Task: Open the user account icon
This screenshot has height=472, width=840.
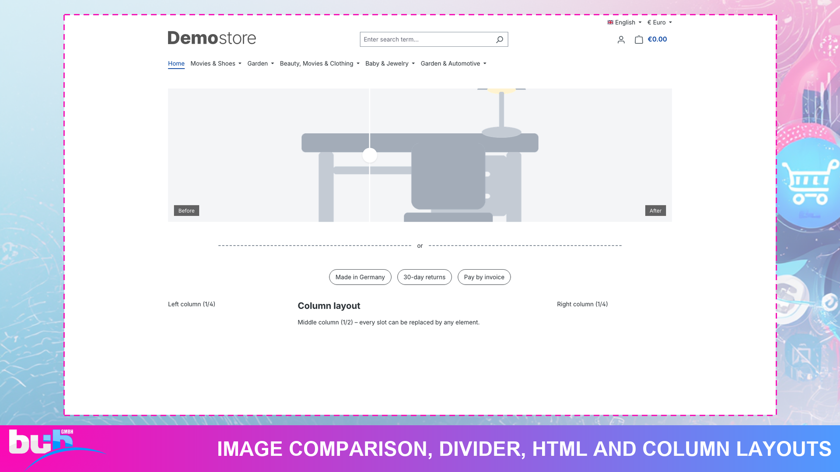Action: (x=621, y=40)
